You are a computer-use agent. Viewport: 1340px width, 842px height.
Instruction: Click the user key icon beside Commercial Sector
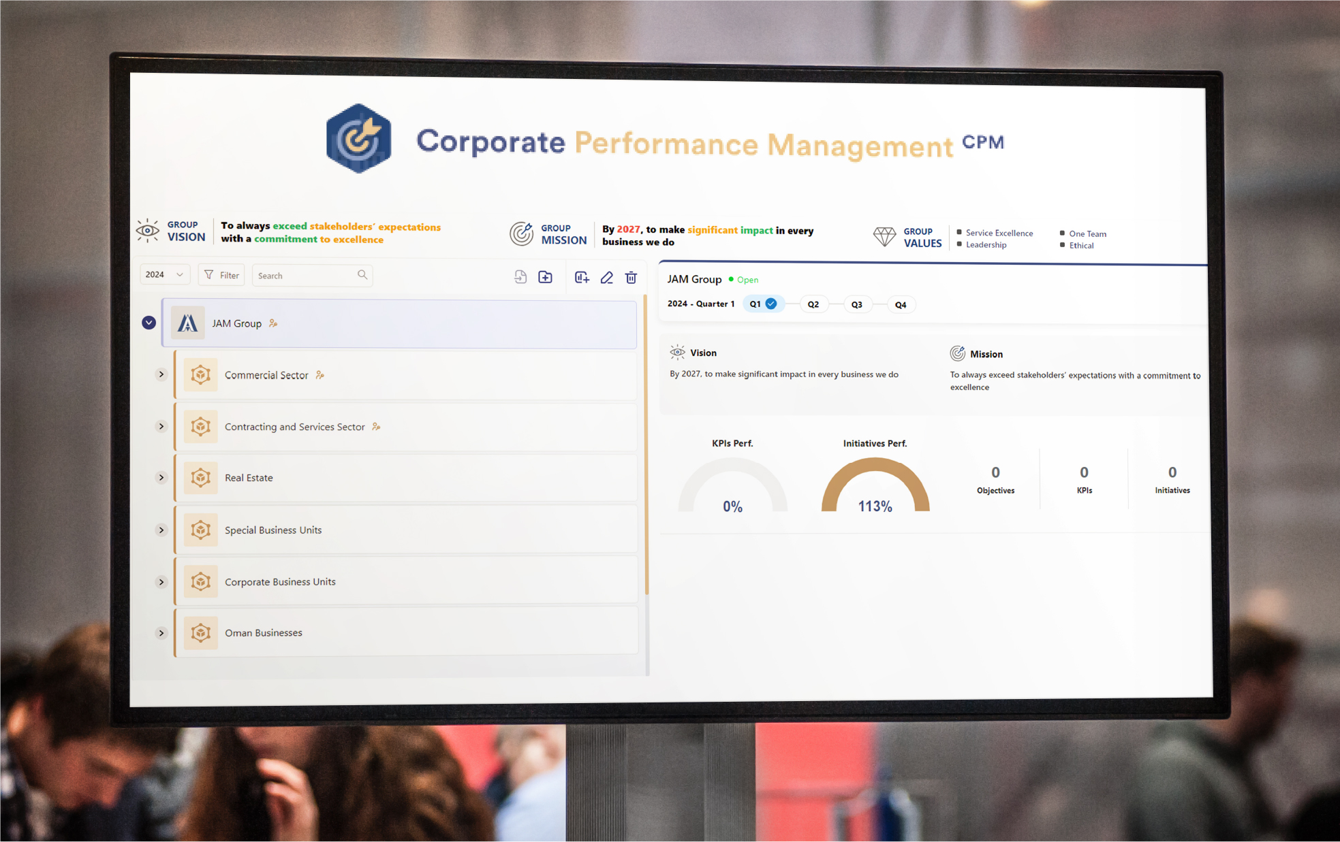(x=320, y=375)
